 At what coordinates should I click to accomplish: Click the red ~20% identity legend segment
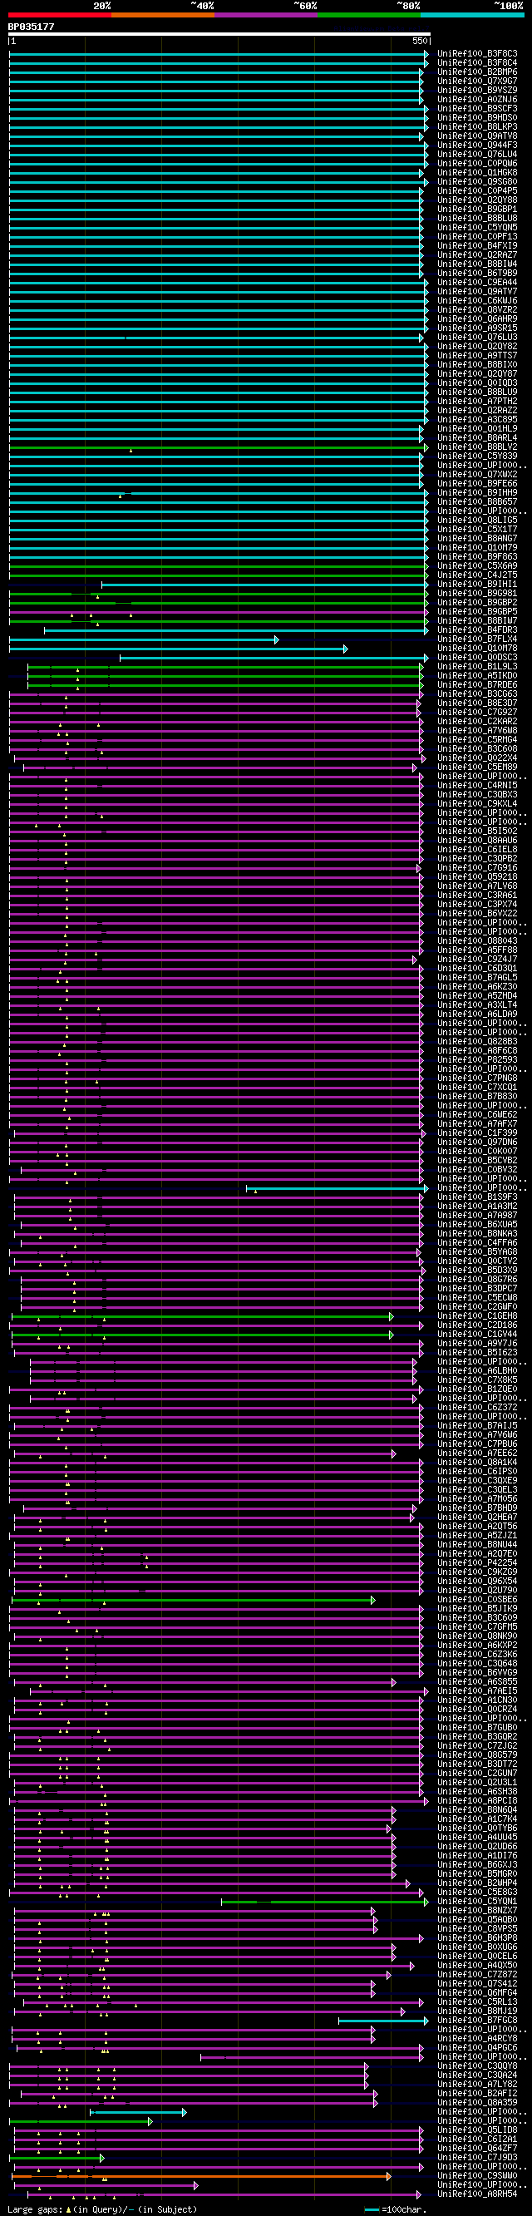point(59,15)
